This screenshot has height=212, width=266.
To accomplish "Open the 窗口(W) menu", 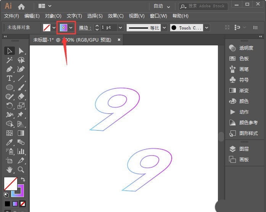I will (158, 16).
